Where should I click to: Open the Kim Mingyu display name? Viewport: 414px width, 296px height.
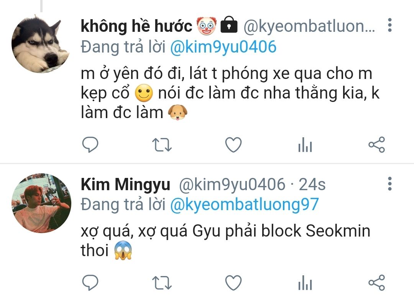[x=125, y=184]
